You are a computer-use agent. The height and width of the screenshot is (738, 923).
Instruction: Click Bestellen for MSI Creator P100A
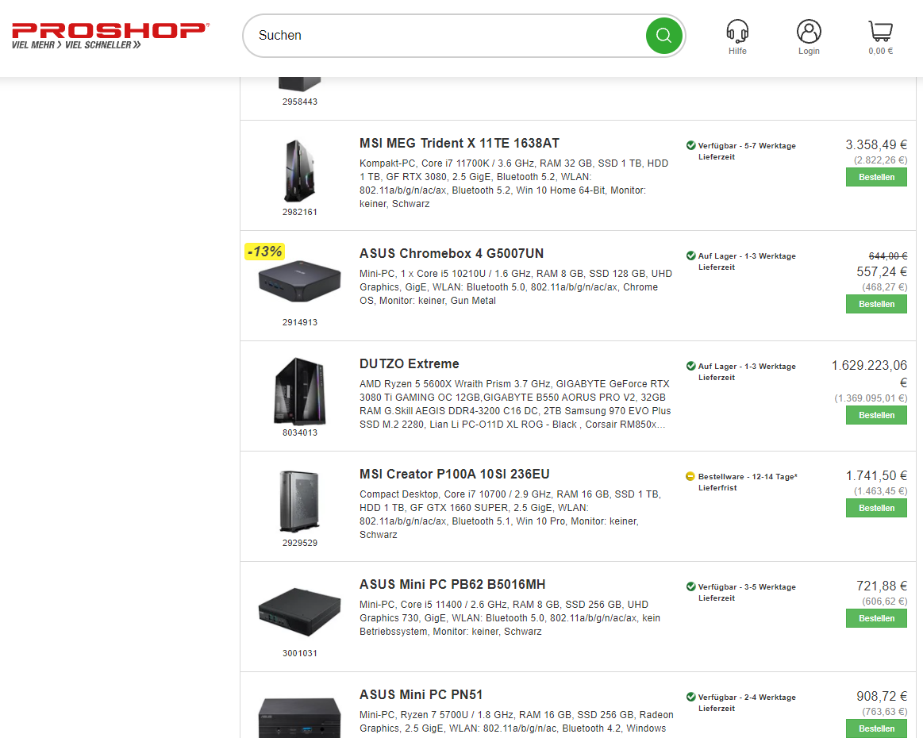pos(876,508)
